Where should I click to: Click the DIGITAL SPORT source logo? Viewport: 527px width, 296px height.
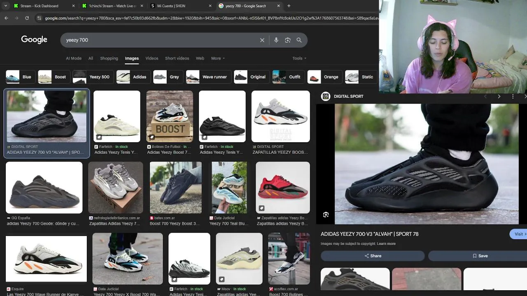click(x=326, y=96)
